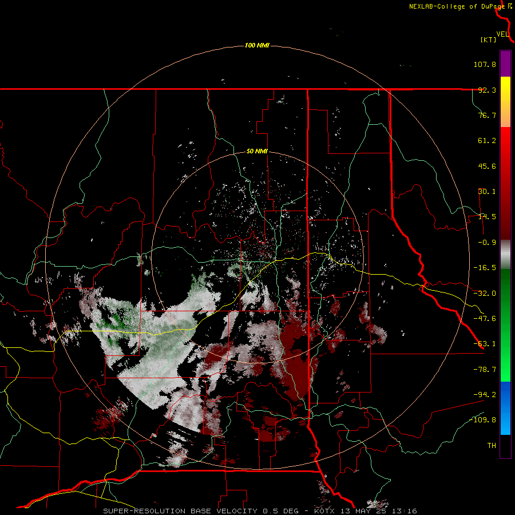
Task: Click the VEL legend heading
Action: click(x=502, y=34)
